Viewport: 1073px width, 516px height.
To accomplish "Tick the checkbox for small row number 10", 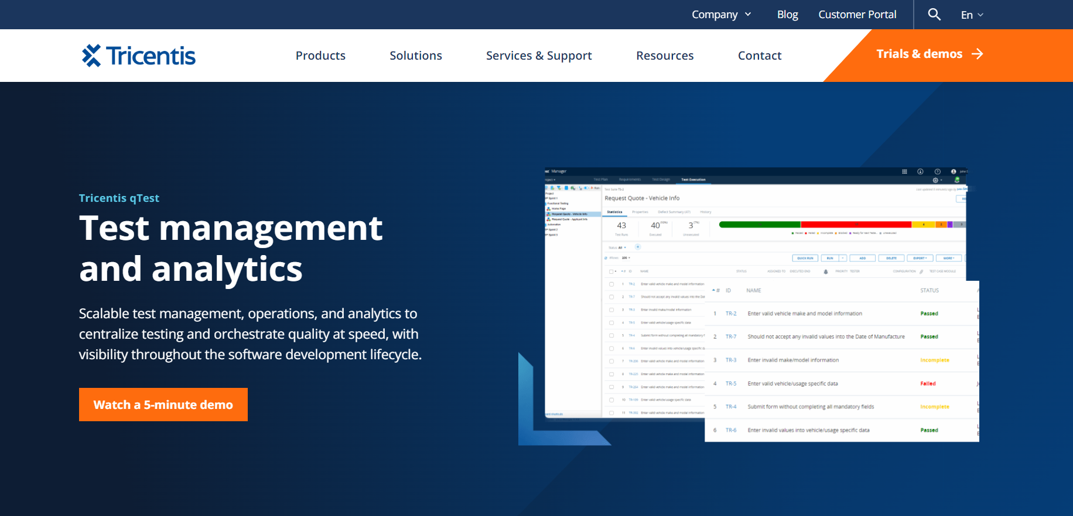I will click(611, 400).
